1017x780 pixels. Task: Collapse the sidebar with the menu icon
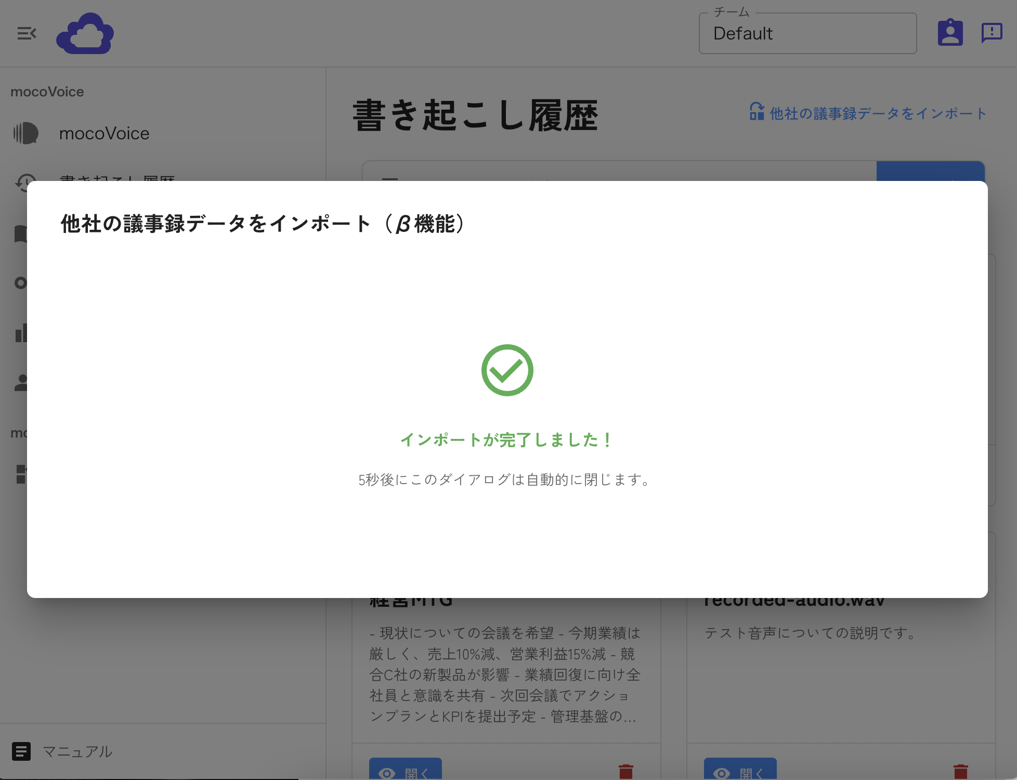tap(27, 34)
